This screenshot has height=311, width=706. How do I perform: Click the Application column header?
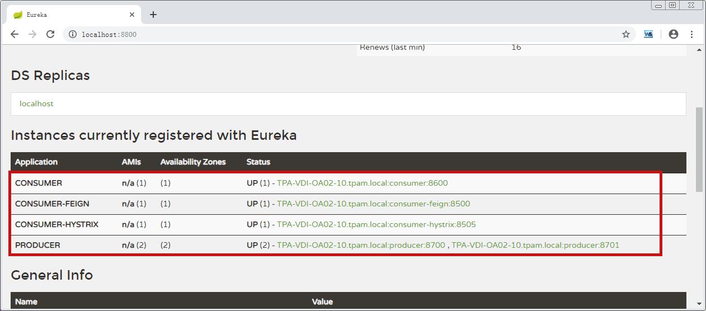pyautogui.click(x=36, y=162)
